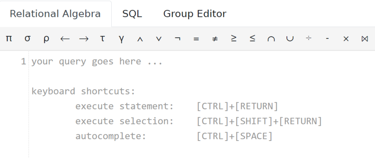Insert the cross product × operator

pos(346,38)
